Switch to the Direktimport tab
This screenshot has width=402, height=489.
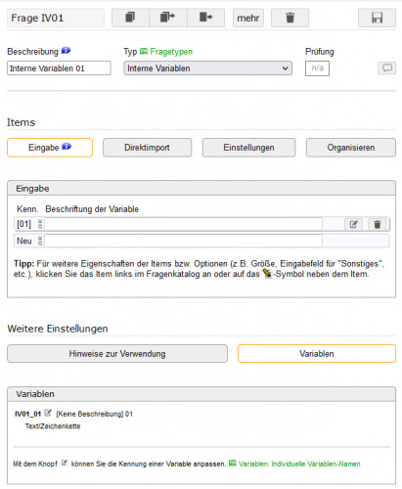[147, 148]
